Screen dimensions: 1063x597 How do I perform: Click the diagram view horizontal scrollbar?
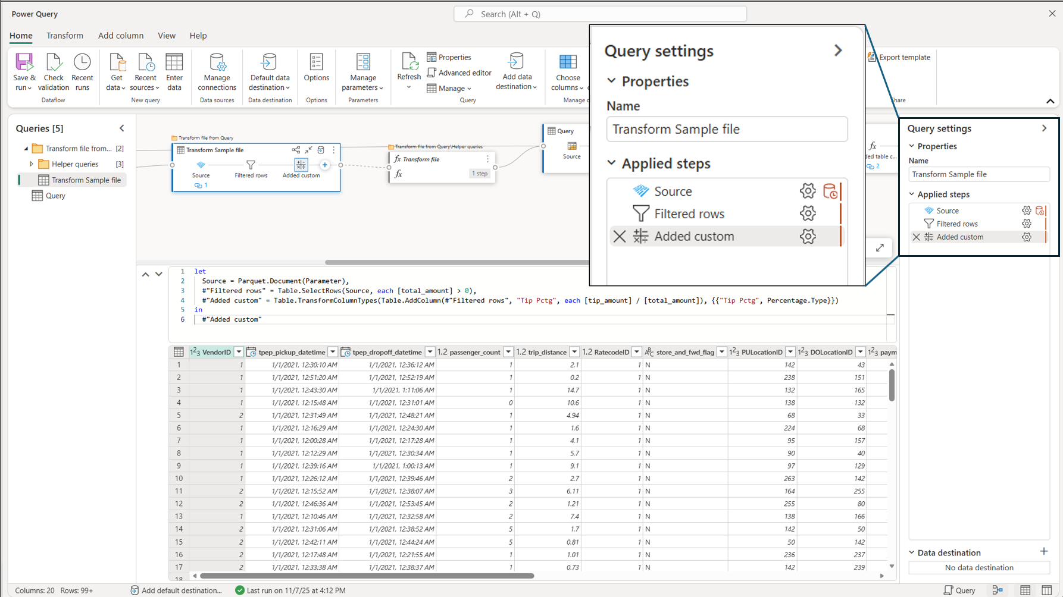pyautogui.click(x=457, y=262)
